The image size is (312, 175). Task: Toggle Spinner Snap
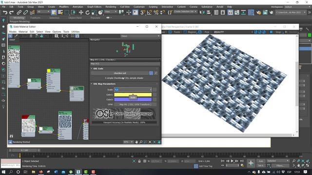coord(162,13)
